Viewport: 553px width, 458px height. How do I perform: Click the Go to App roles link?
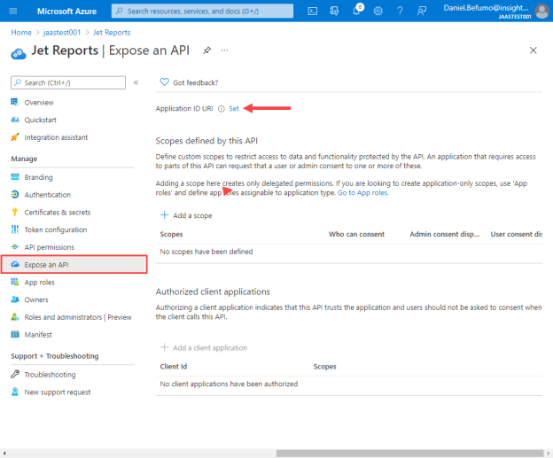pos(363,193)
